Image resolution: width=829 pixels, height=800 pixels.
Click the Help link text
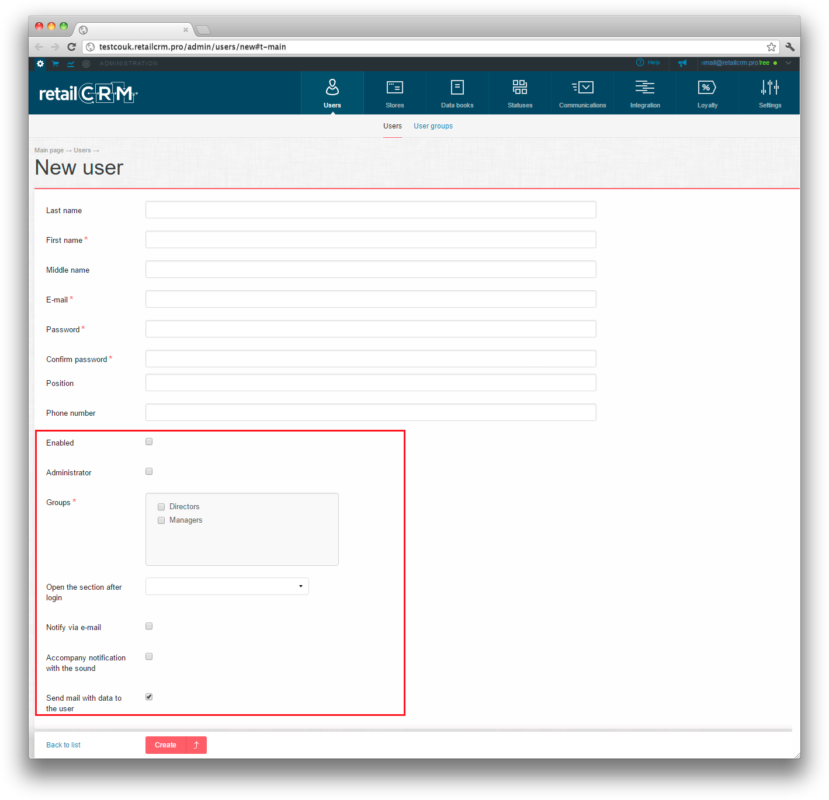point(654,62)
